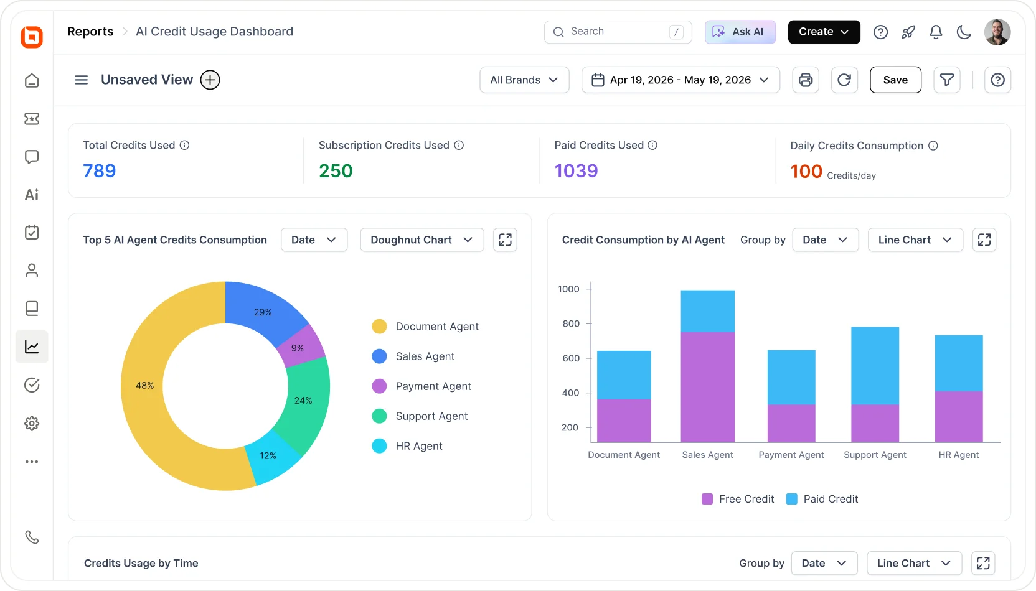Open the phone icon in sidebar

coord(32,537)
